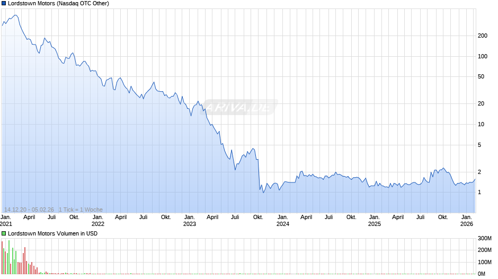Image resolution: width=498 pixels, height=279 pixels.
Task: Click the blue Lordstown Motors legend square
Action: [x=4, y=4]
